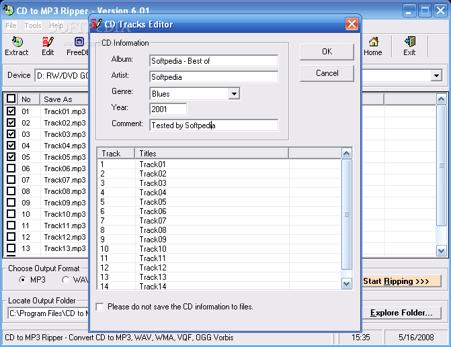Open the File menu
The height and width of the screenshot is (347, 451).
click(x=11, y=26)
